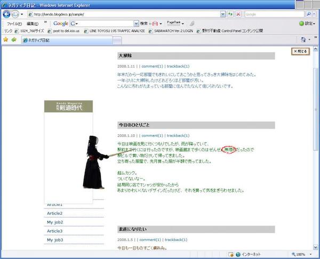Select the ネガティブ日記 browser tab
The image size is (320, 259).
tap(67, 40)
